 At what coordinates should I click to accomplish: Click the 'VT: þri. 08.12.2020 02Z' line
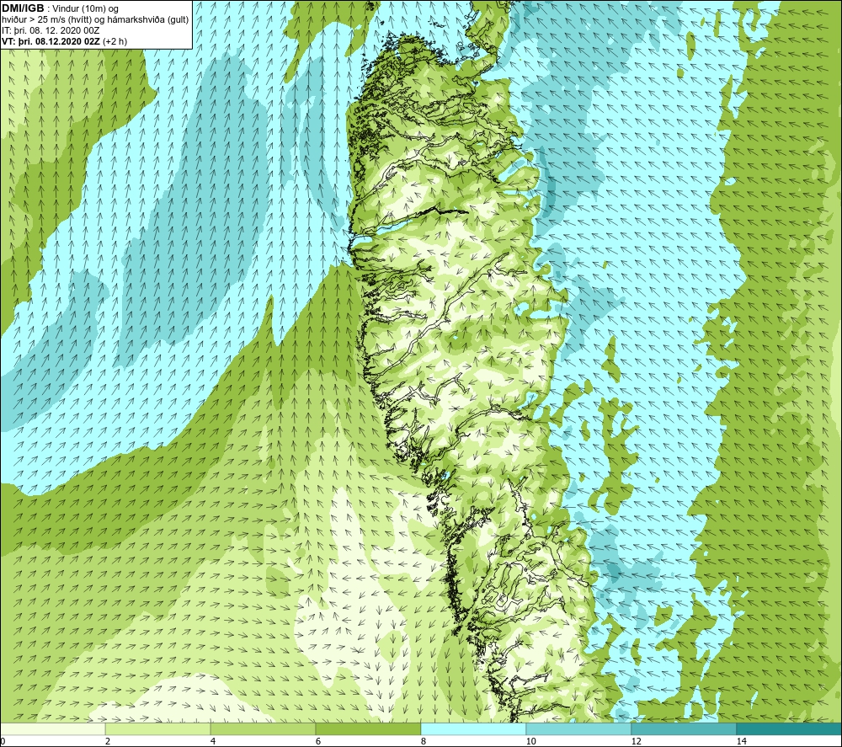click(51, 41)
